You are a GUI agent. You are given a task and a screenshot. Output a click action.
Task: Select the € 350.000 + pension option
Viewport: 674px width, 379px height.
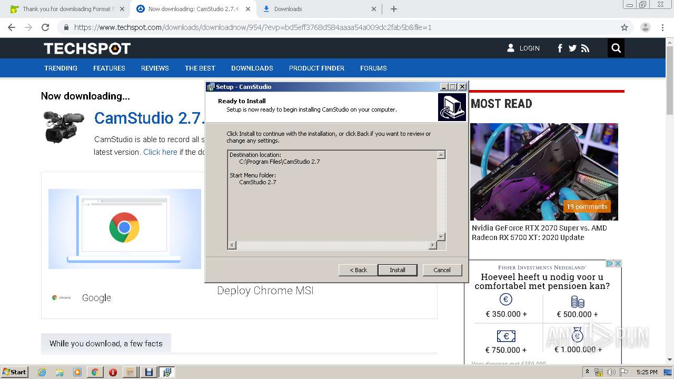[506, 306]
